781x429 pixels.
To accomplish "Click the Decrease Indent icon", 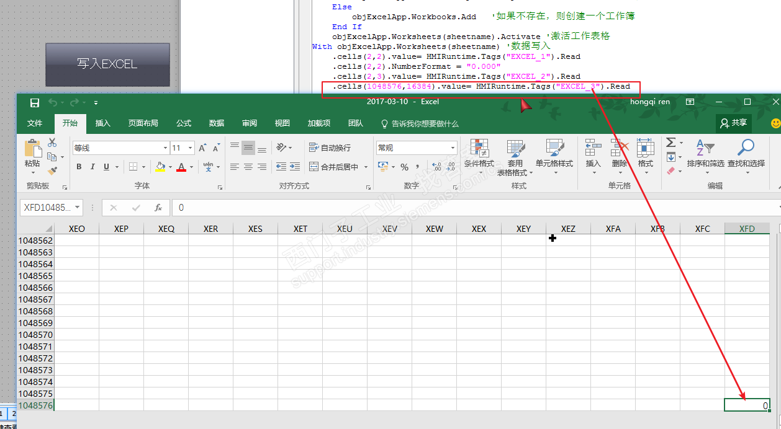I will [x=281, y=167].
